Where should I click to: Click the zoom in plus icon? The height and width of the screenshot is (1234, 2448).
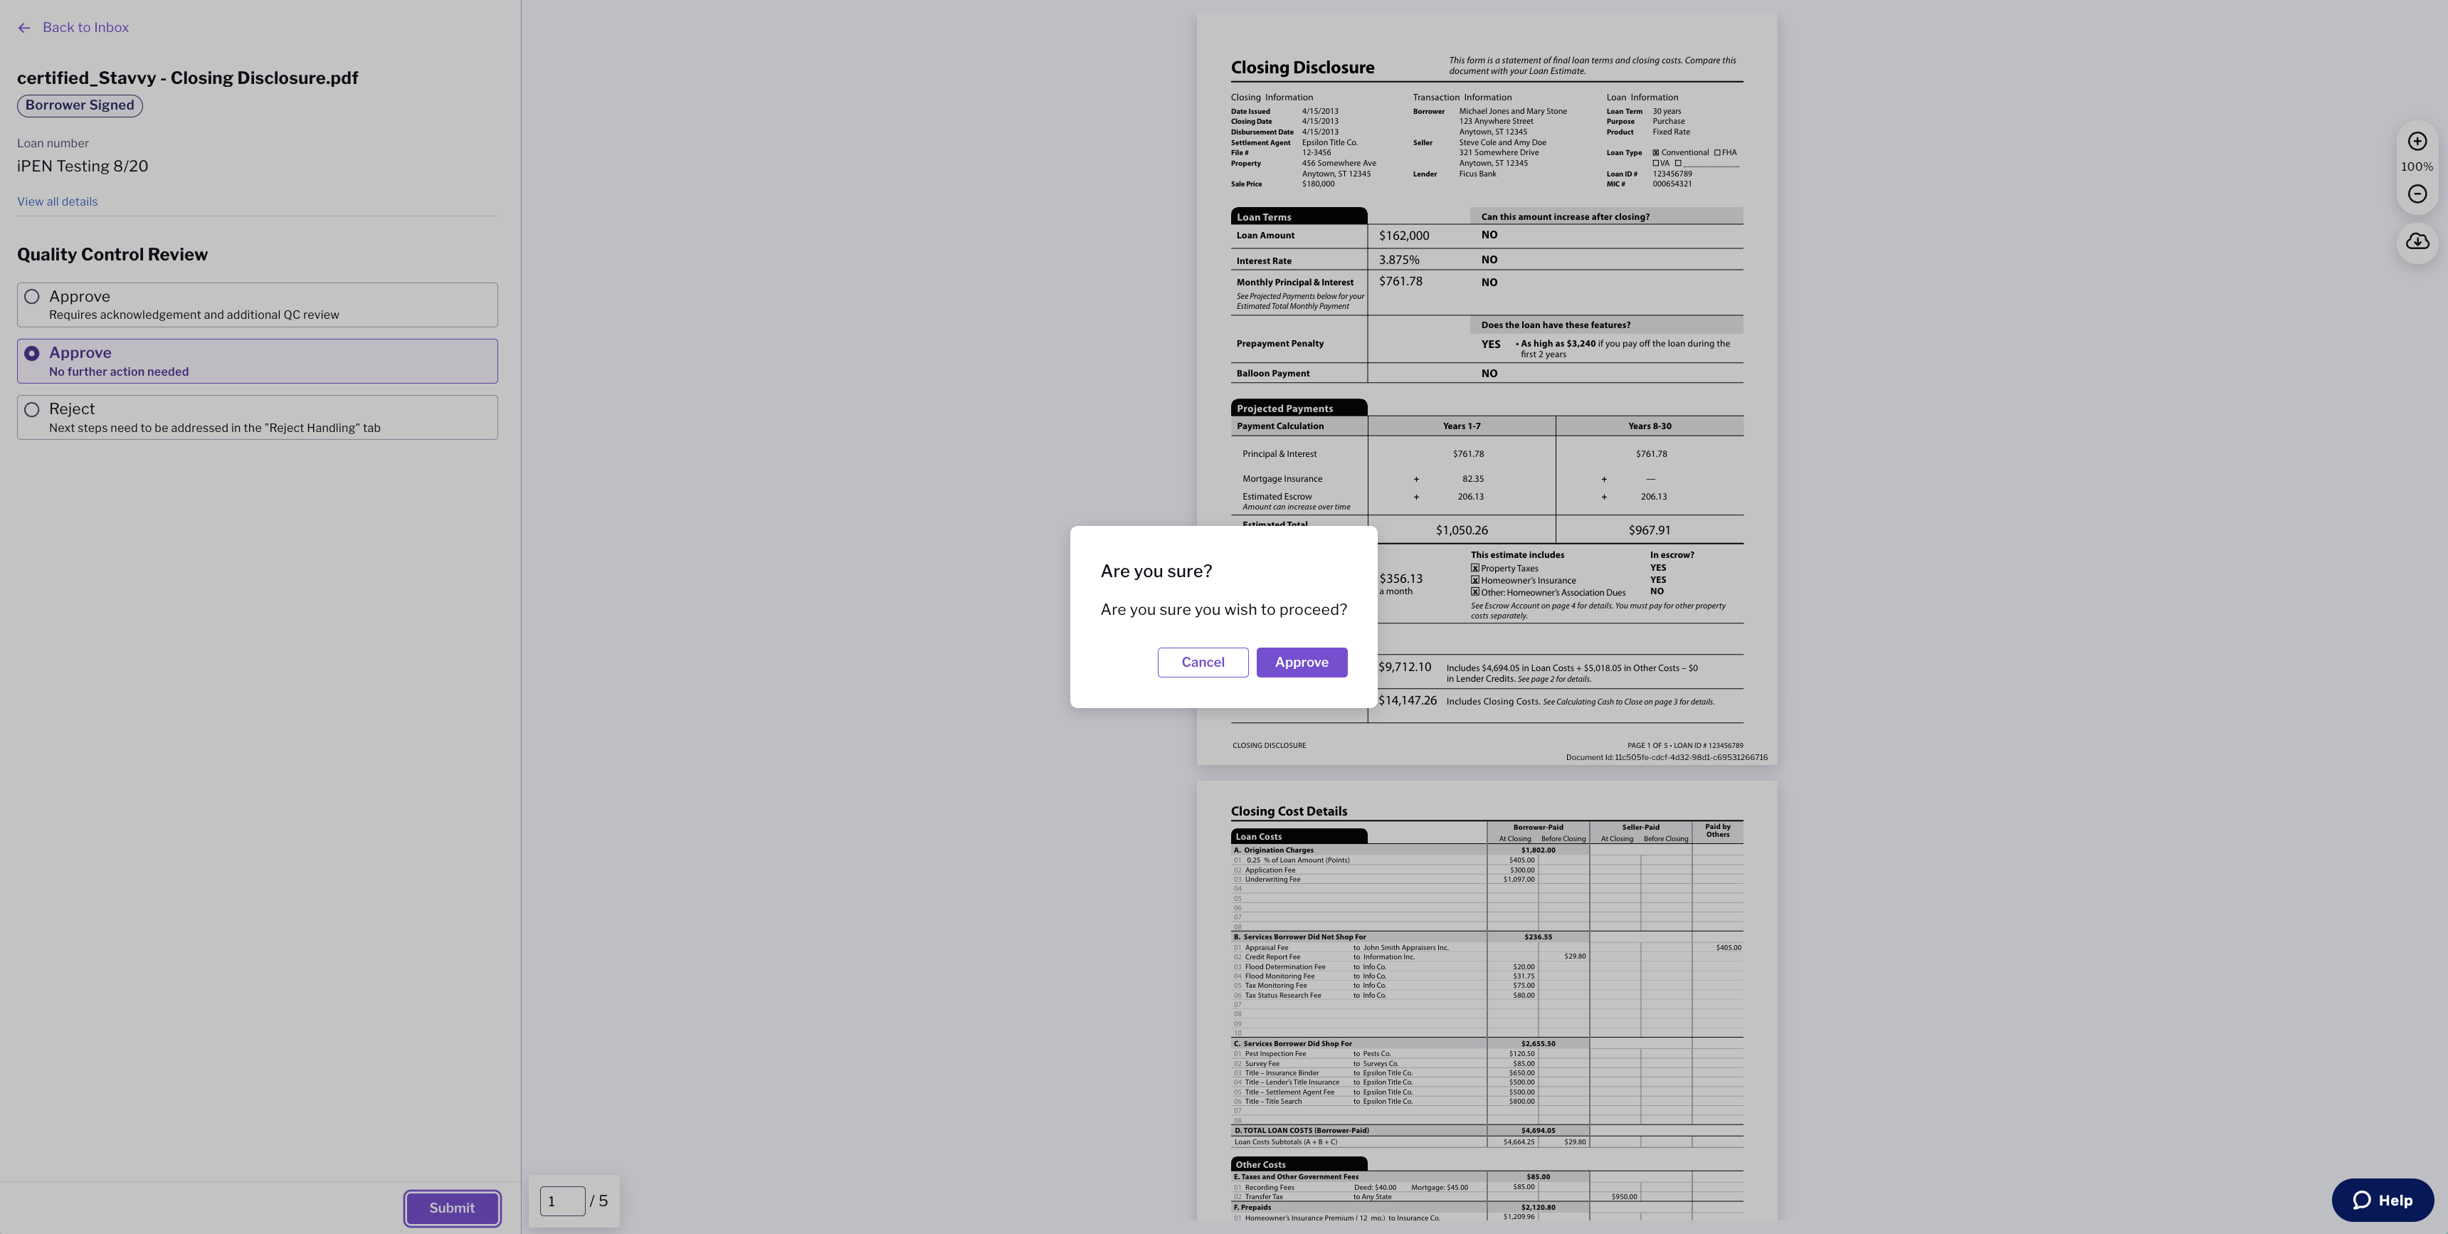click(x=2417, y=142)
